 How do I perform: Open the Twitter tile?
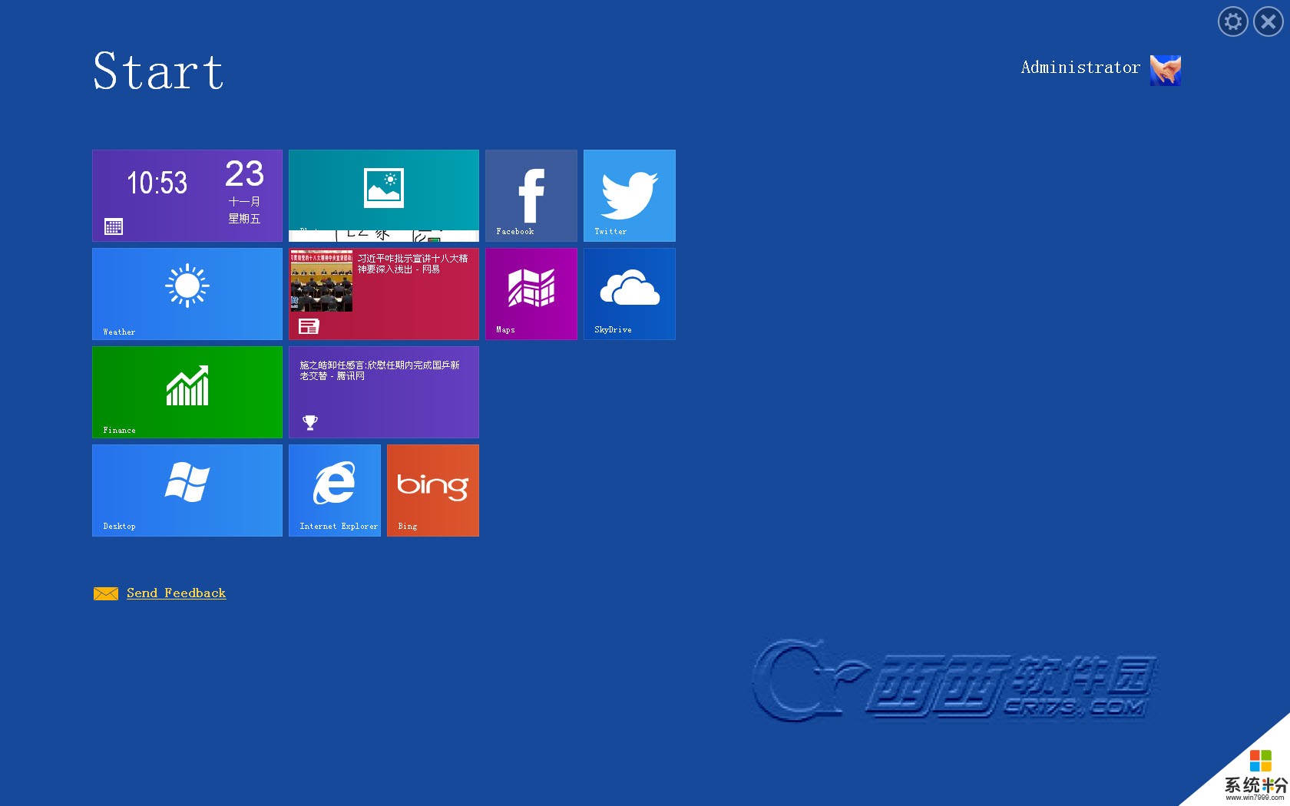click(x=629, y=195)
